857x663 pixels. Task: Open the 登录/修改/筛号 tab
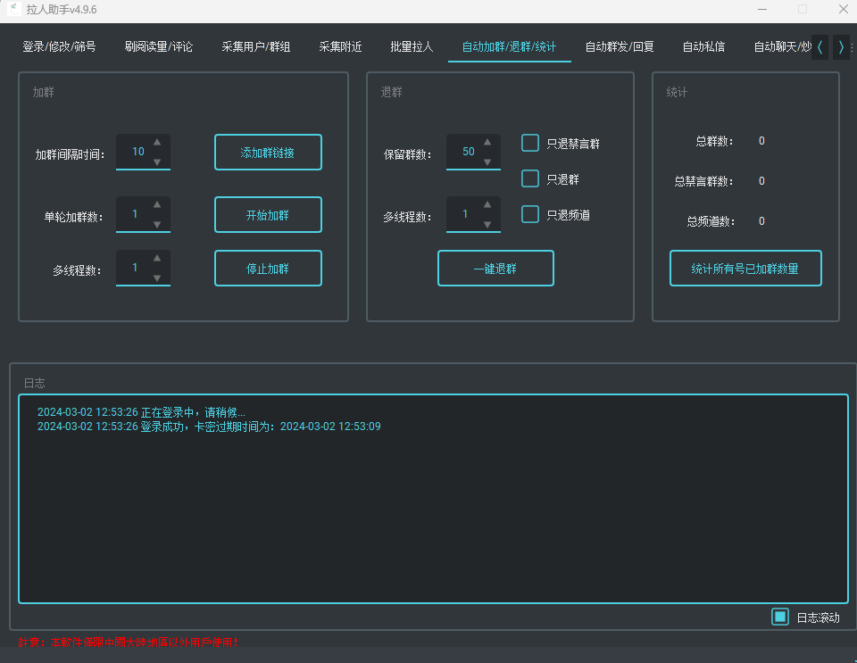(x=59, y=46)
